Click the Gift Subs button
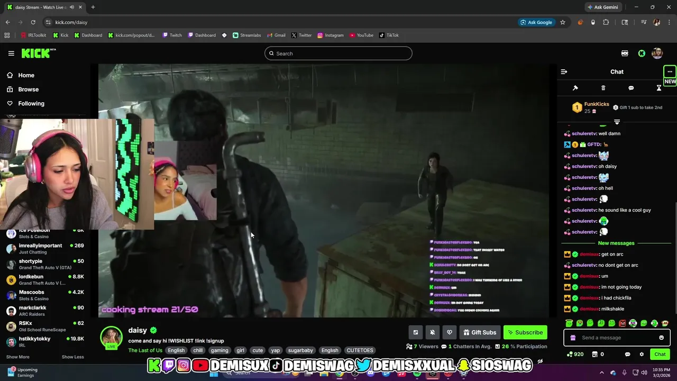The image size is (677, 381). click(480, 332)
